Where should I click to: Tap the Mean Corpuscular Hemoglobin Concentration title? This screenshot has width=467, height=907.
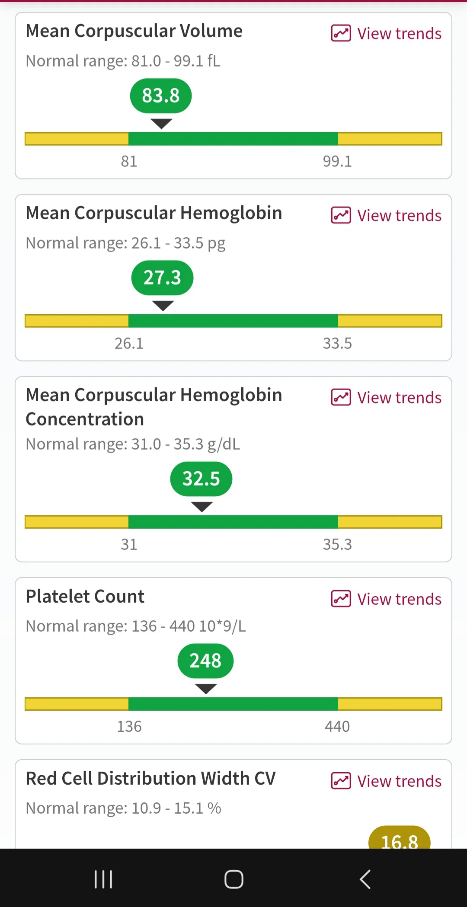coord(154,407)
